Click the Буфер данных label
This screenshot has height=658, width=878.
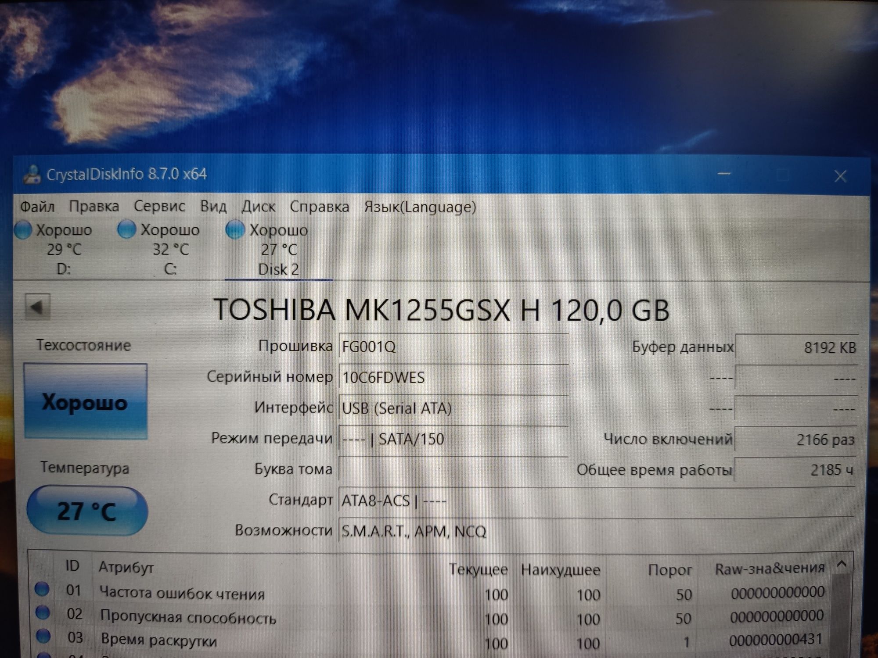683,347
